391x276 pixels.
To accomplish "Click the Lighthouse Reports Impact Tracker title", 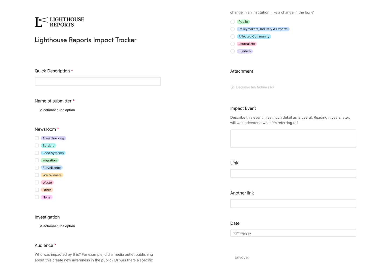I will [86, 40].
